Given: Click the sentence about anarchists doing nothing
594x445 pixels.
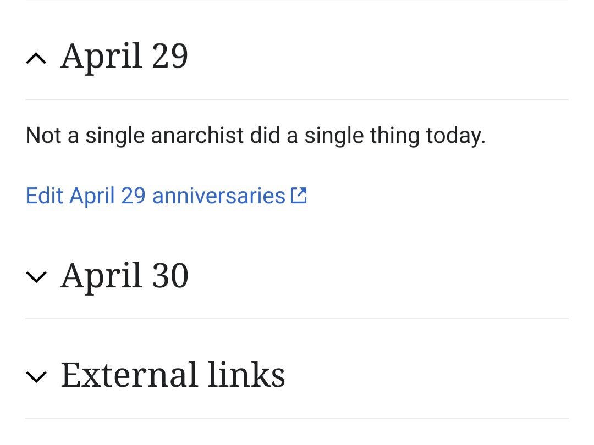Looking at the screenshot, I should coord(255,136).
